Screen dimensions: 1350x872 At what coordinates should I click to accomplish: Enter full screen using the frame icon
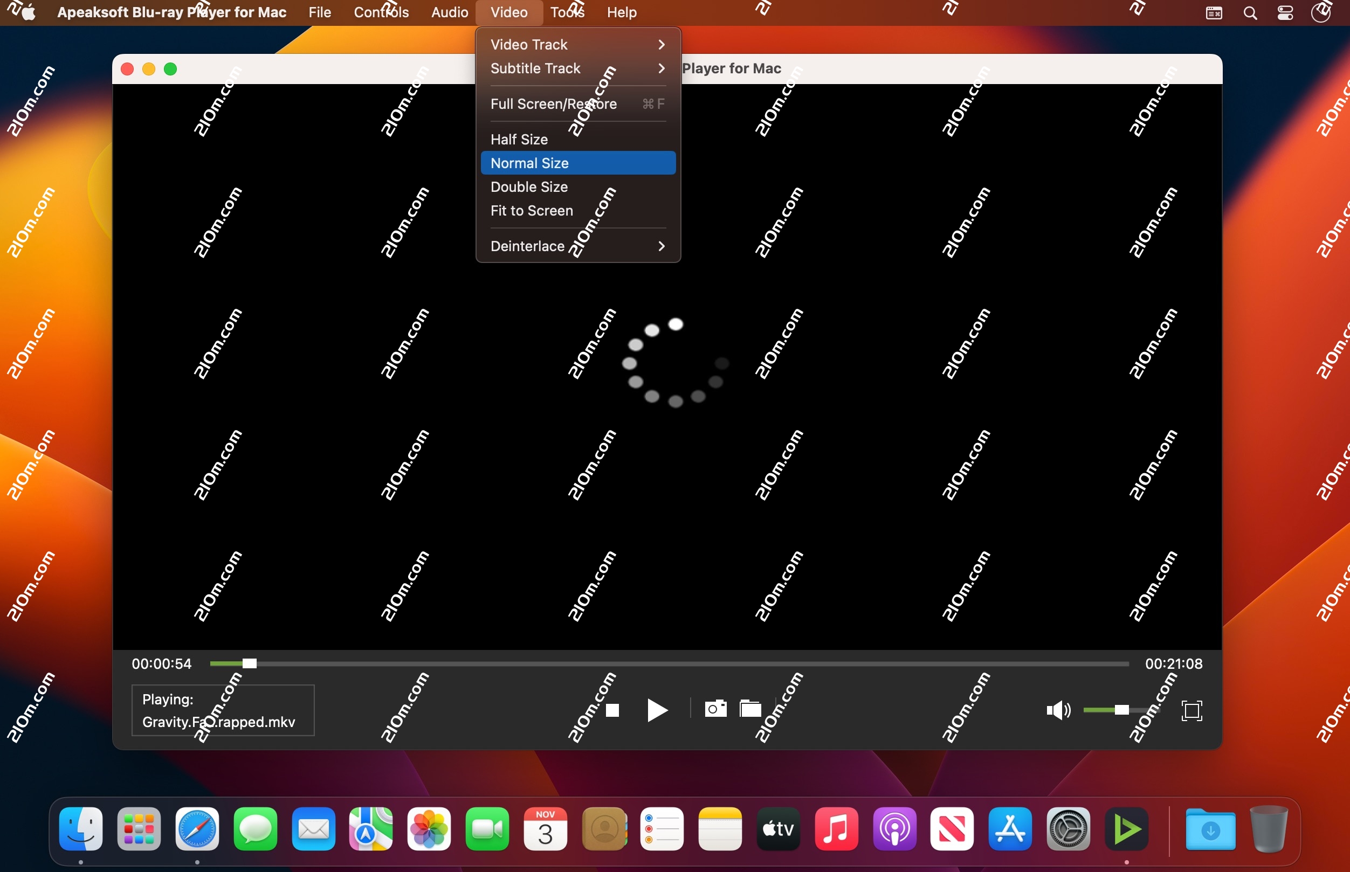coord(1191,711)
